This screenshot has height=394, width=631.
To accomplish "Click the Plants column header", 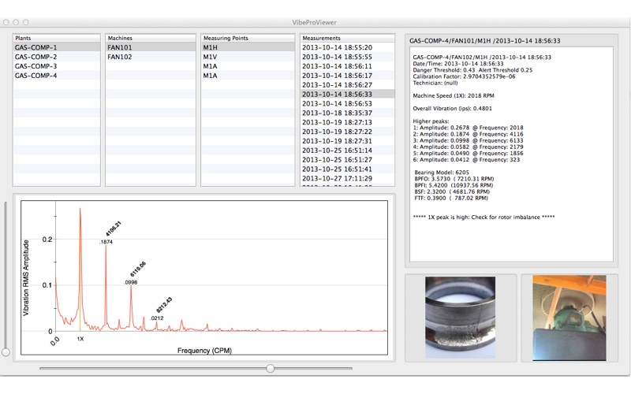I will tap(57, 38).
